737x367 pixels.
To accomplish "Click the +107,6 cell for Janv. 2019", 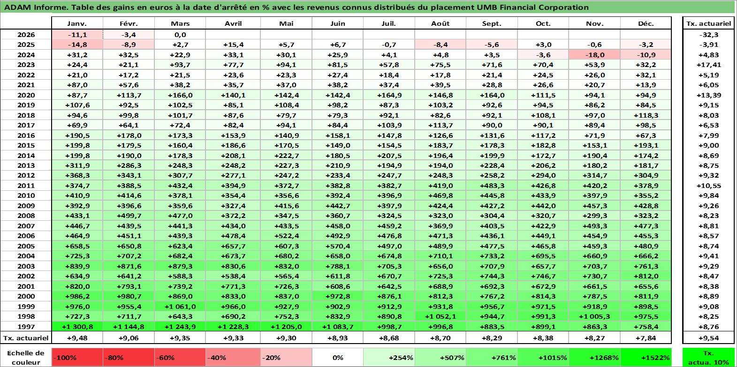I will [77, 105].
